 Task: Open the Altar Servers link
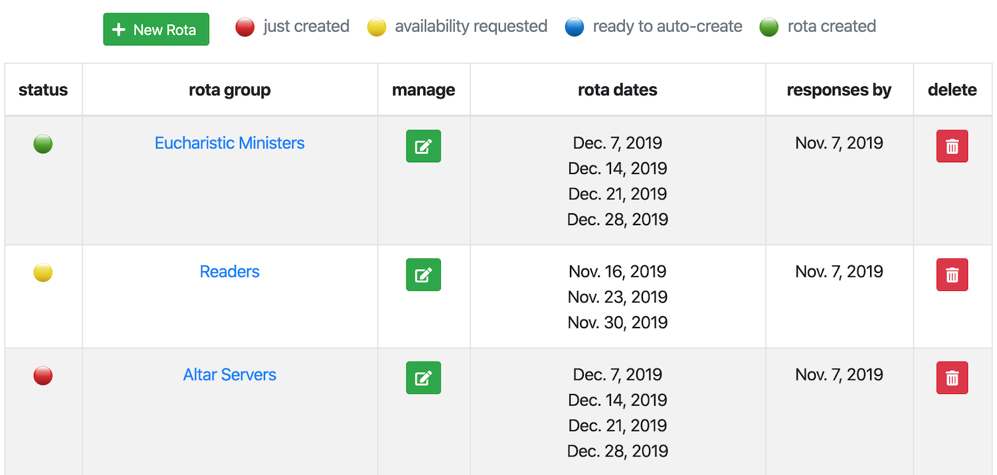tap(229, 375)
